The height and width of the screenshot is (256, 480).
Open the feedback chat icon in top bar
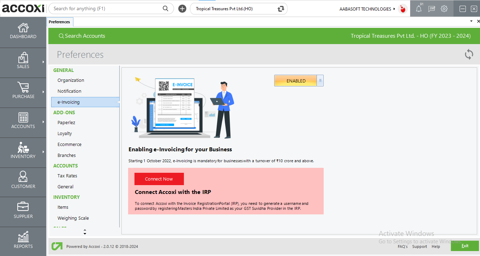(x=431, y=8)
